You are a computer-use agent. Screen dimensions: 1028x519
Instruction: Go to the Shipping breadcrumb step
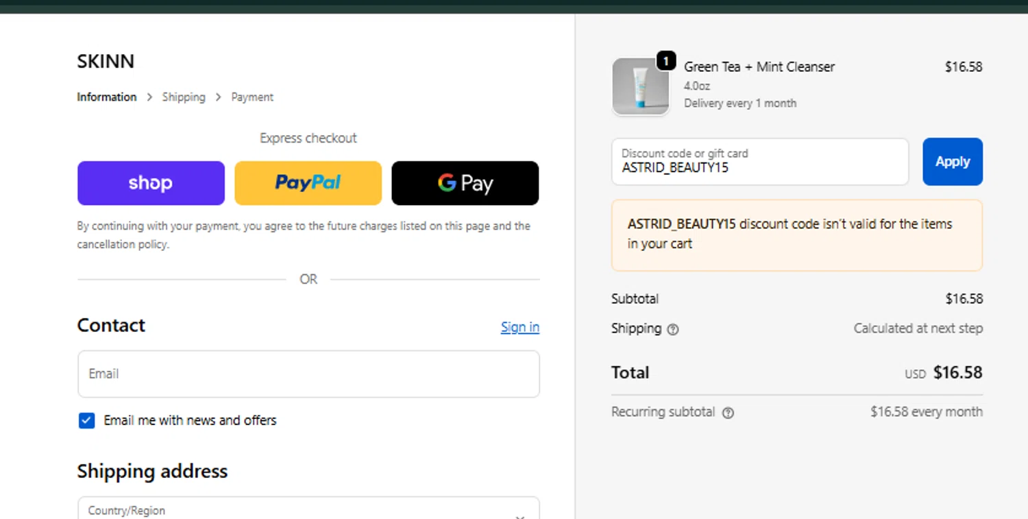tap(184, 97)
